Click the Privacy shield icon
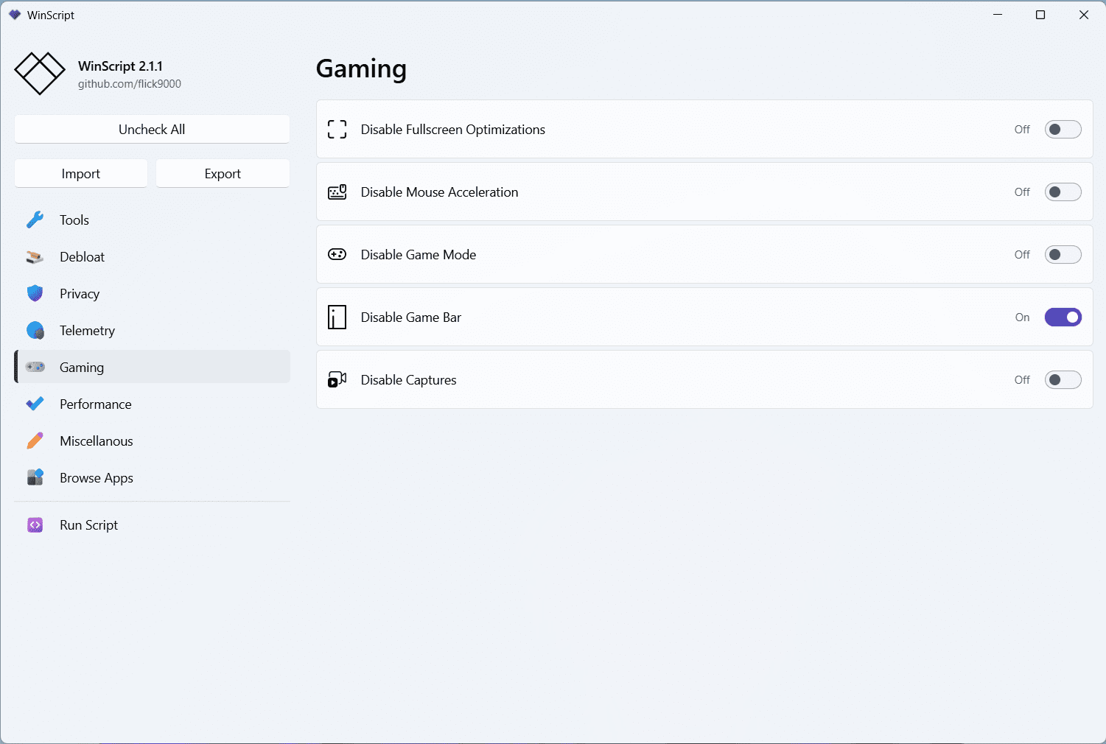Image resolution: width=1106 pixels, height=744 pixels. (35, 294)
